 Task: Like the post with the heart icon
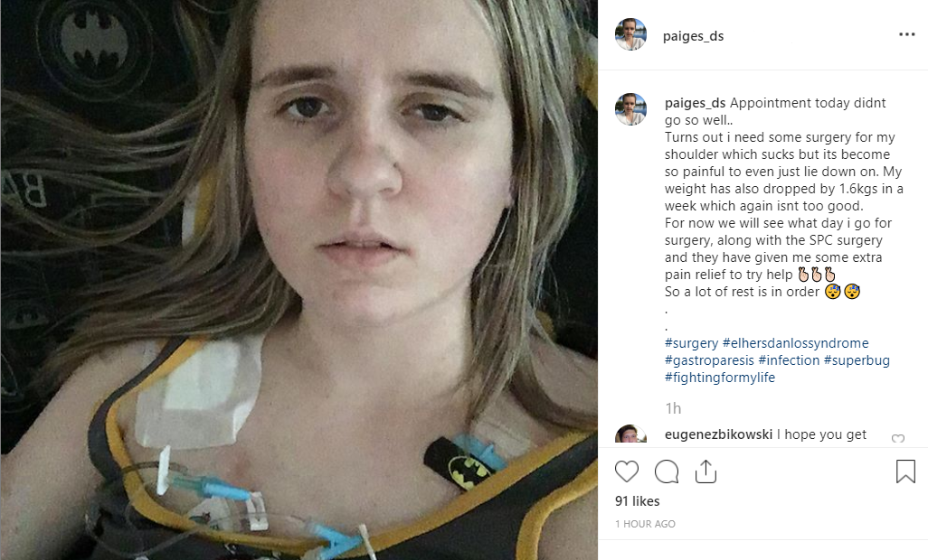point(626,471)
